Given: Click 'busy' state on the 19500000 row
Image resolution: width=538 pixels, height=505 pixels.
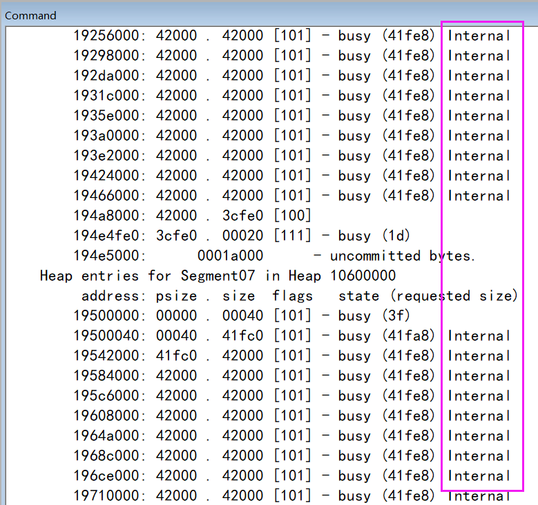Looking at the screenshot, I should point(354,316).
